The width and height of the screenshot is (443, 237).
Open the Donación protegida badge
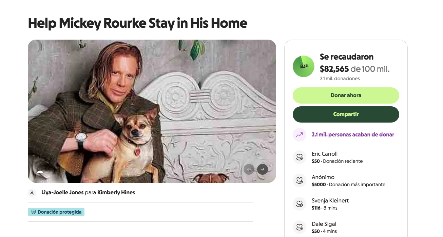click(x=56, y=212)
